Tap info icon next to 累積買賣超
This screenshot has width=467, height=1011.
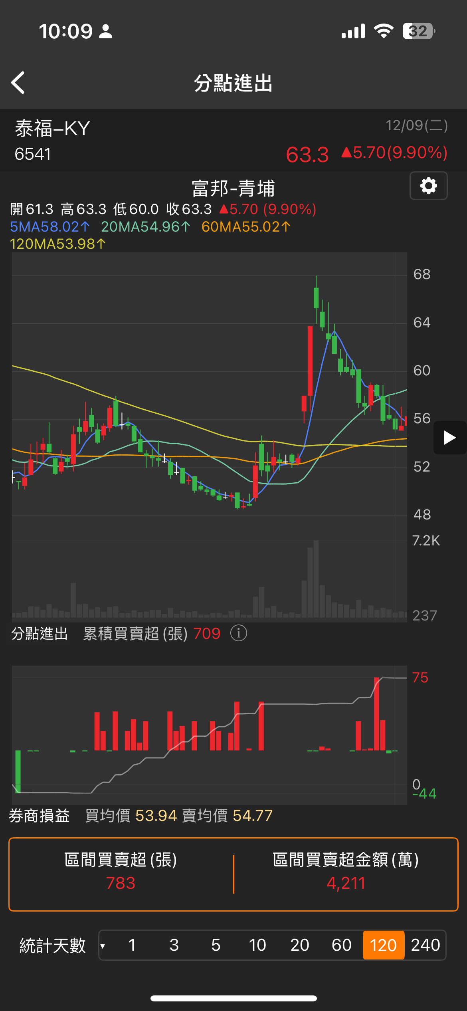pyautogui.click(x=239, y=633)
